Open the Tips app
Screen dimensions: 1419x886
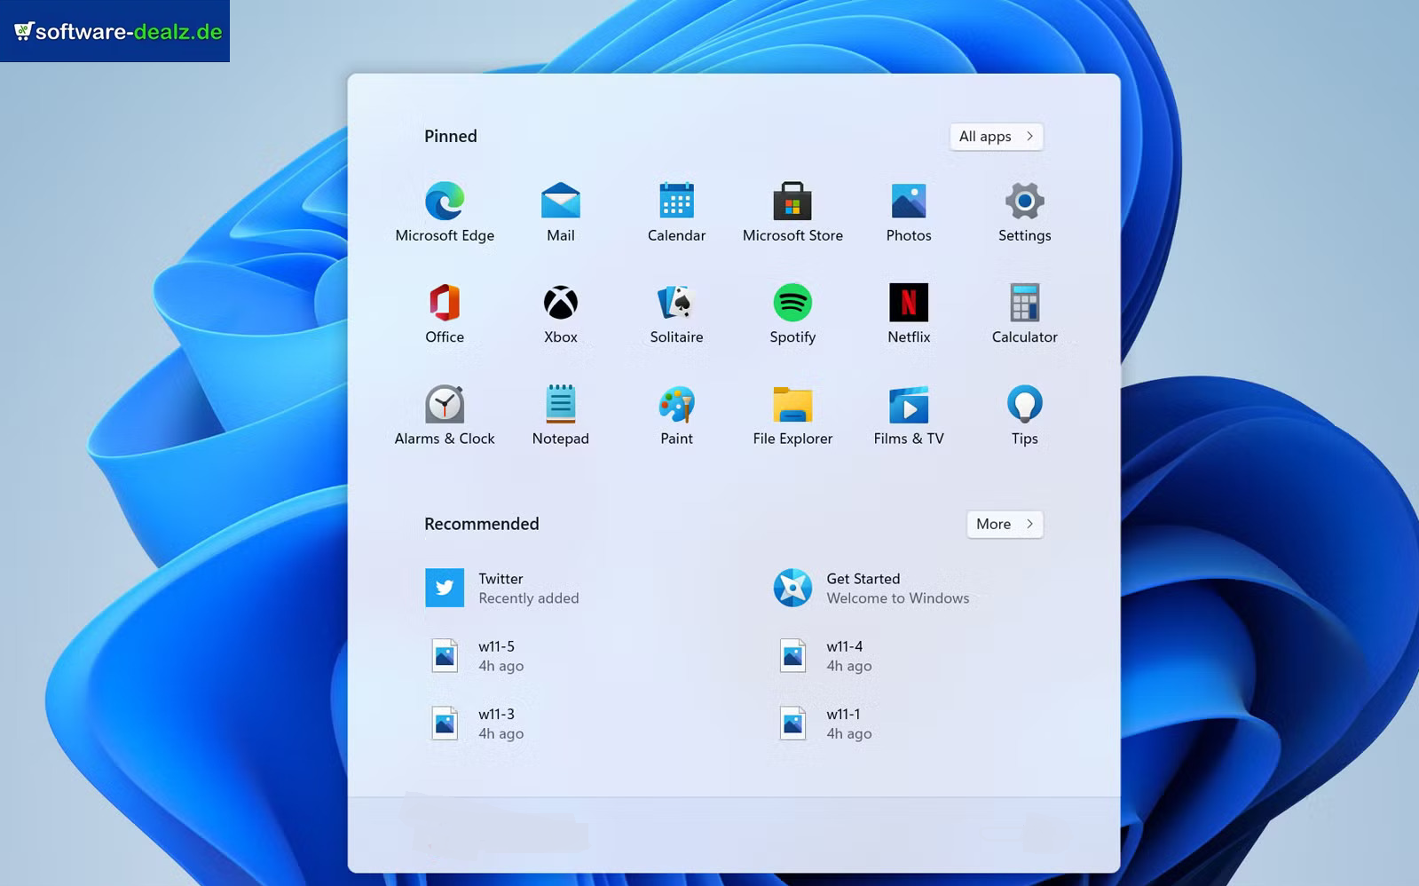(1024, 415)
